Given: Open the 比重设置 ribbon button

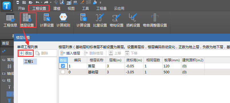Looking at the screenshot, I should 100,20.
